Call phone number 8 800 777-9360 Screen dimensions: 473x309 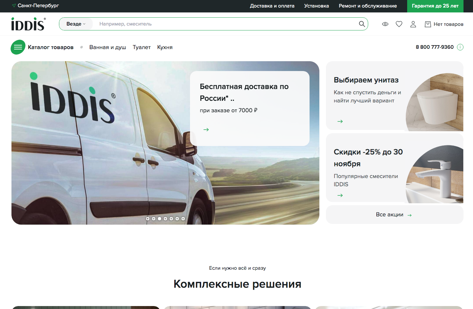pyautogui.click(x=435, y=47)
